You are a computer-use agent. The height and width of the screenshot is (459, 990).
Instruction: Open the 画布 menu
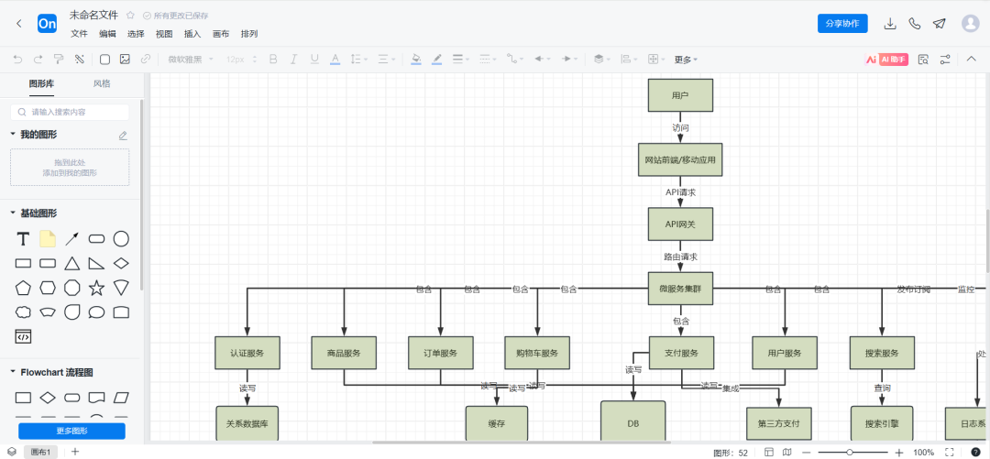(x=221, y=34)
